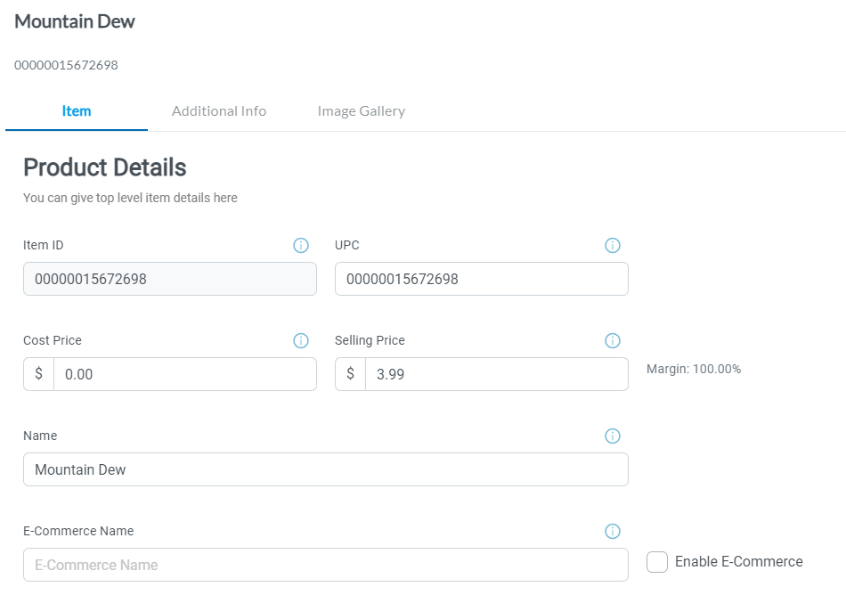Click inside the Item ID field
846x595 pixels.
170,279
